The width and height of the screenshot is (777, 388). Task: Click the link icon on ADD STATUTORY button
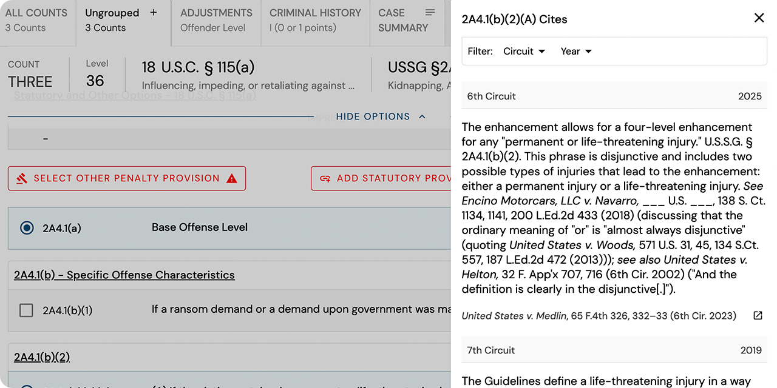[327, 178]
